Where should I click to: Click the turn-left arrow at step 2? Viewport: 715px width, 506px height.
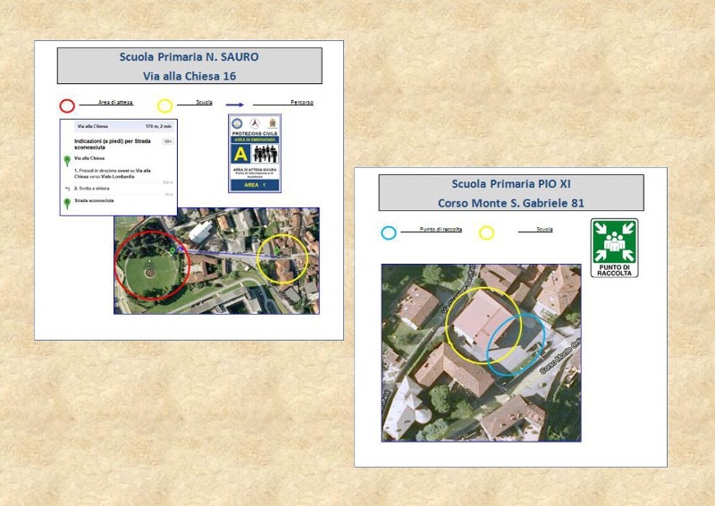click(x=67, y=190)
